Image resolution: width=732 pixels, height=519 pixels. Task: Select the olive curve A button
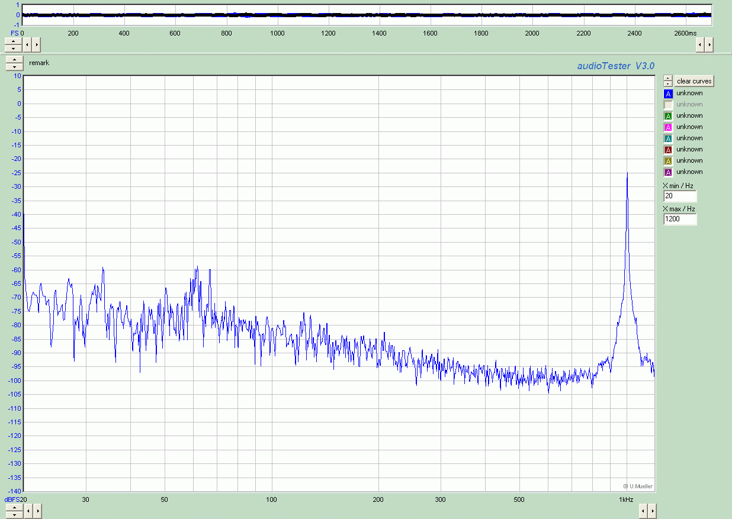668,161
